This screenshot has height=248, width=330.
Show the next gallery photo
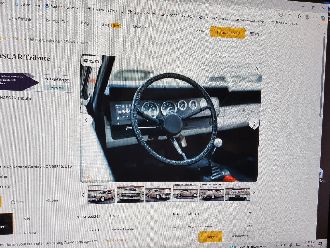point(254,123)
